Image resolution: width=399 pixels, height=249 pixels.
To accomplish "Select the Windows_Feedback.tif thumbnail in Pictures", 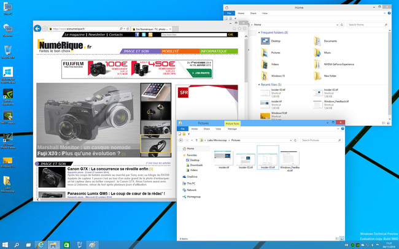I will click(x=290, y=162).
